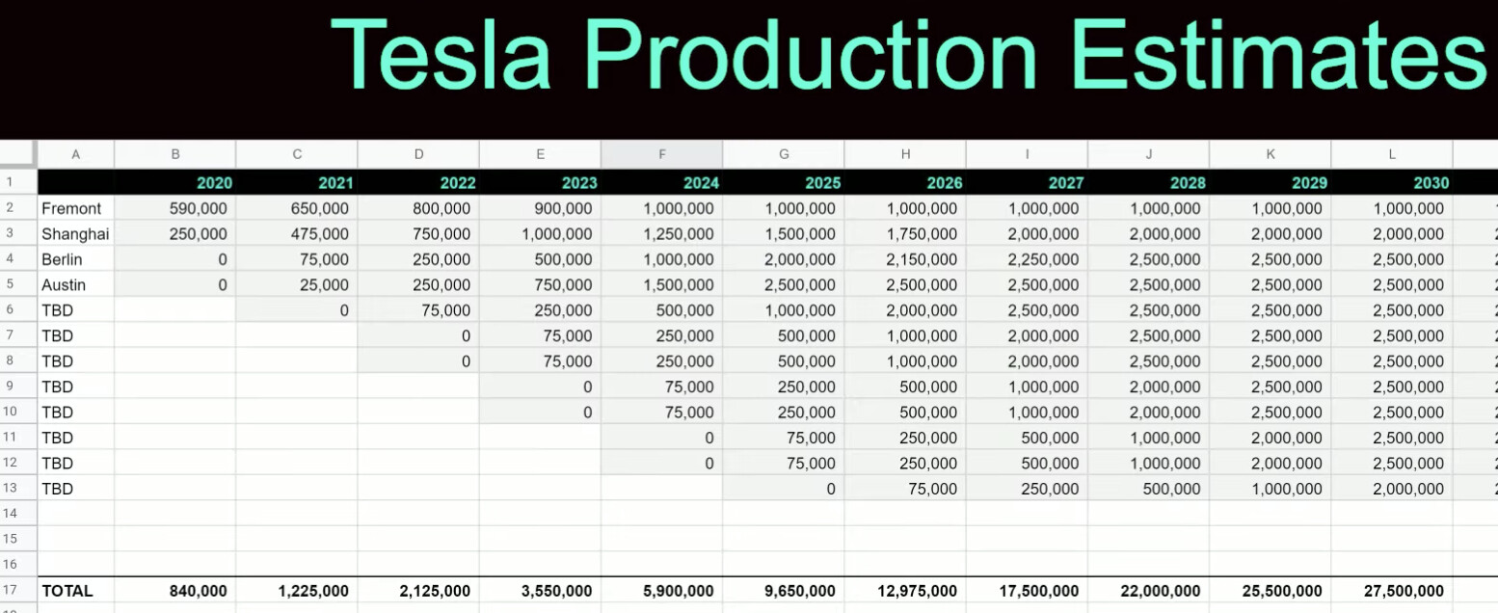The height and width of the screenshot is (613, 1498).
Task: Select the Austin row label
Action: (76, 284)
